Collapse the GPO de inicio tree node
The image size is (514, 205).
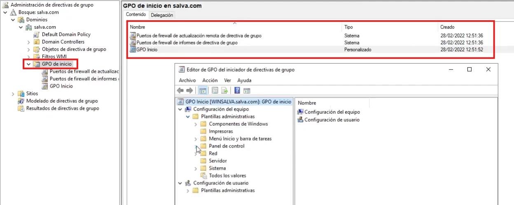pyautogui.click(x=29, y=64)
